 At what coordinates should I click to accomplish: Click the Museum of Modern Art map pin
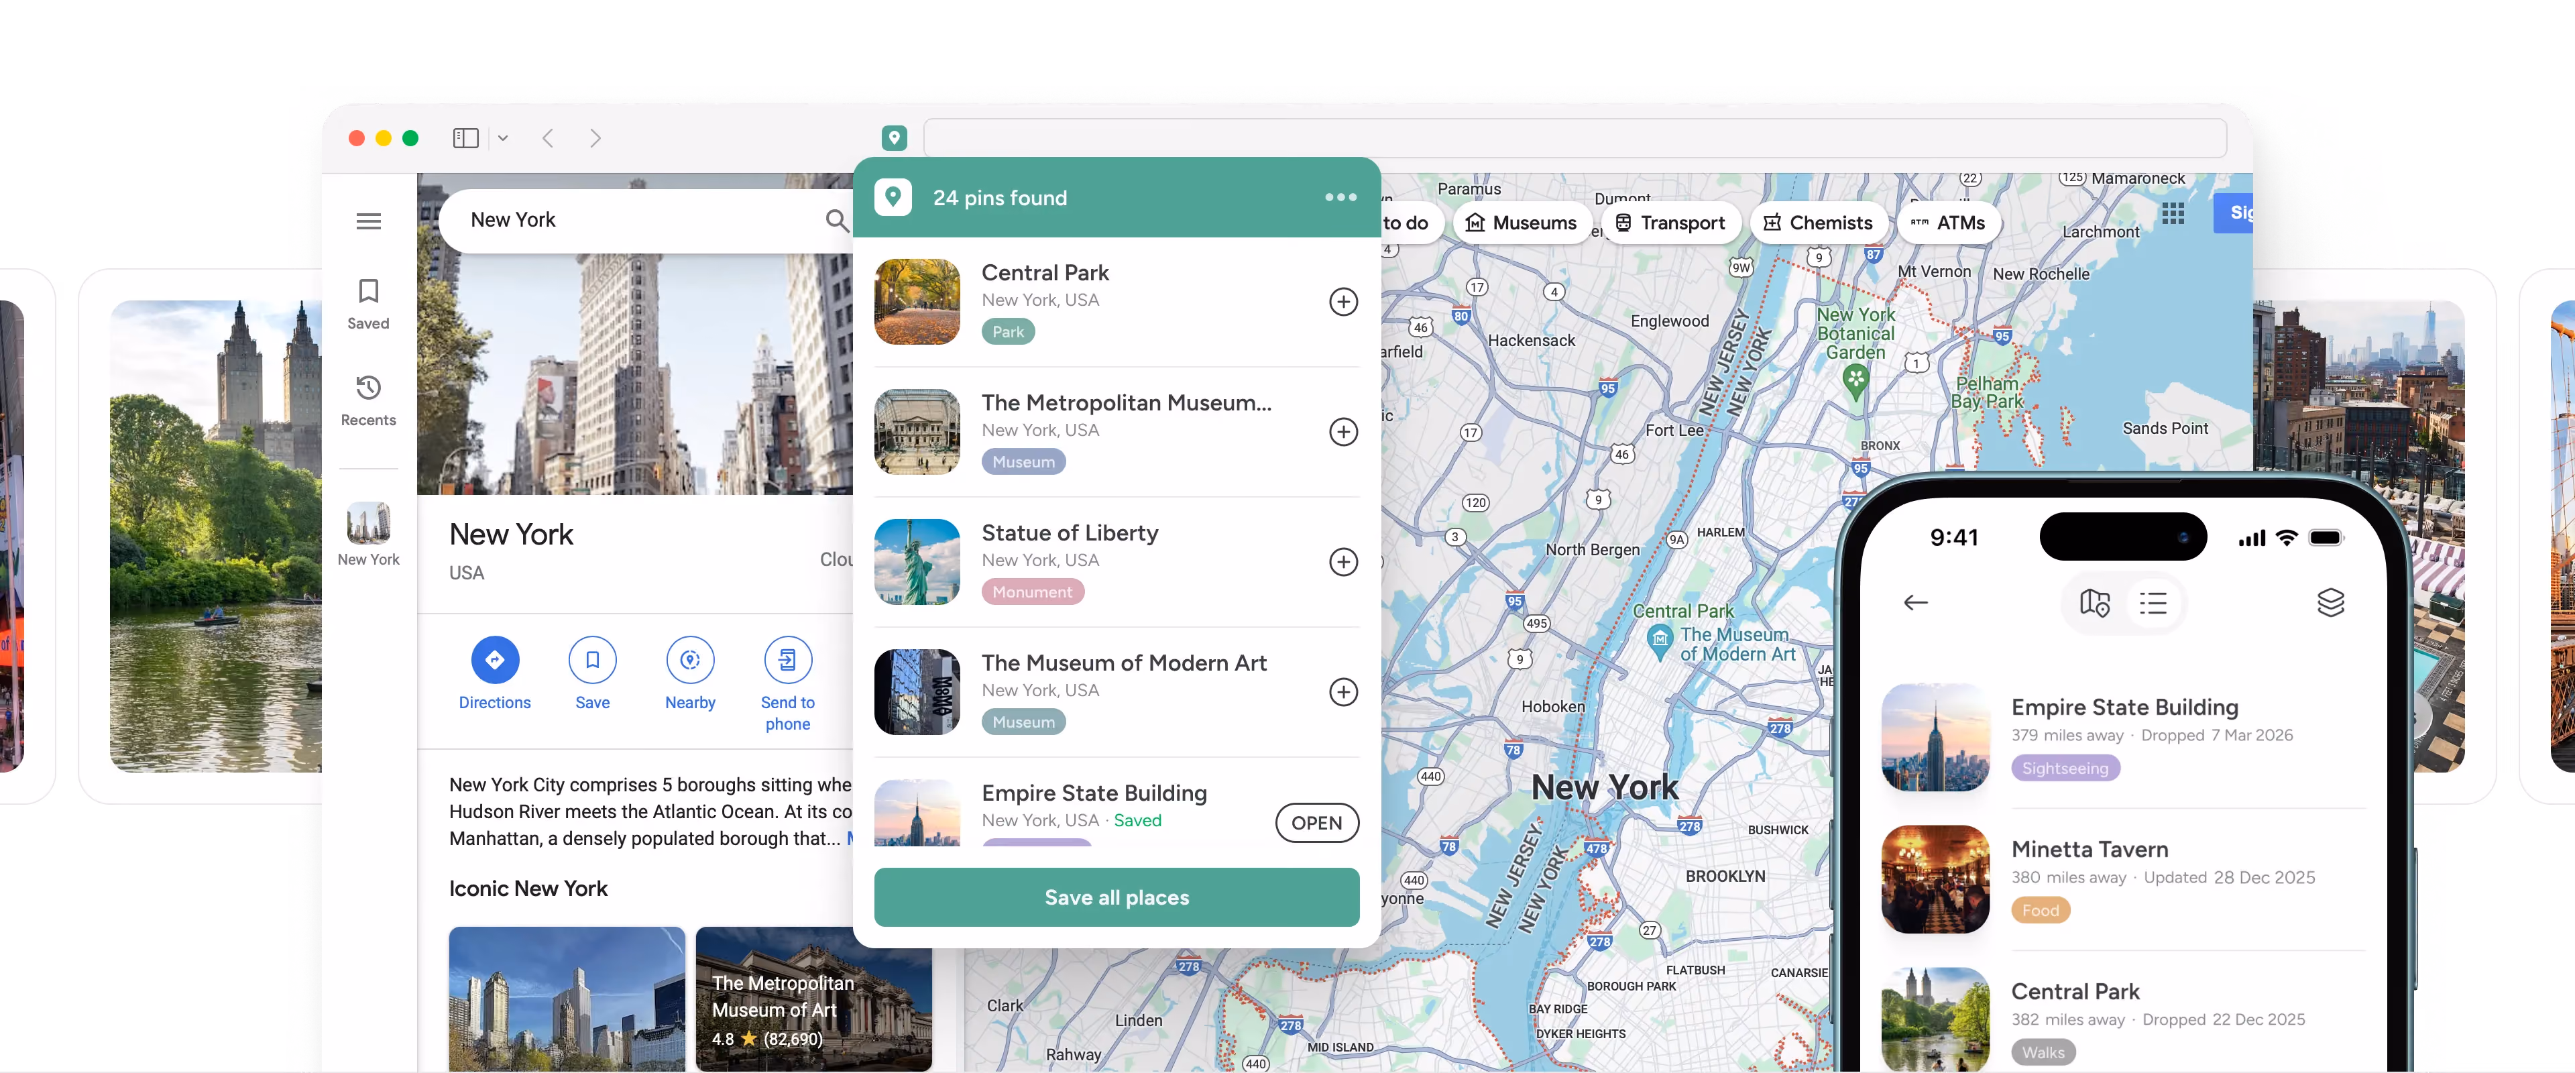click(1660, 641)
